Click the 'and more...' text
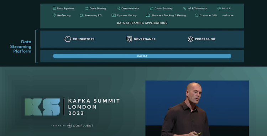This screenshot has width=267, height=136. tap(229, 15)
